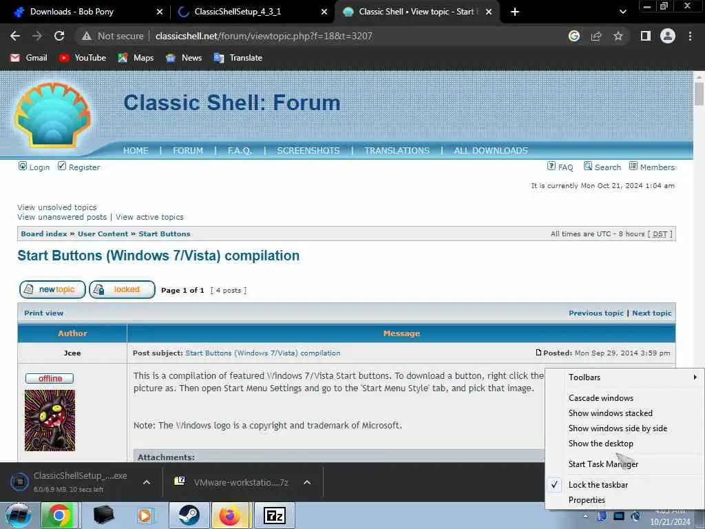The height and width of the screenshot is (529, 705).
Task: Open Start Task Manager
Action: click(x=603, y=464)
